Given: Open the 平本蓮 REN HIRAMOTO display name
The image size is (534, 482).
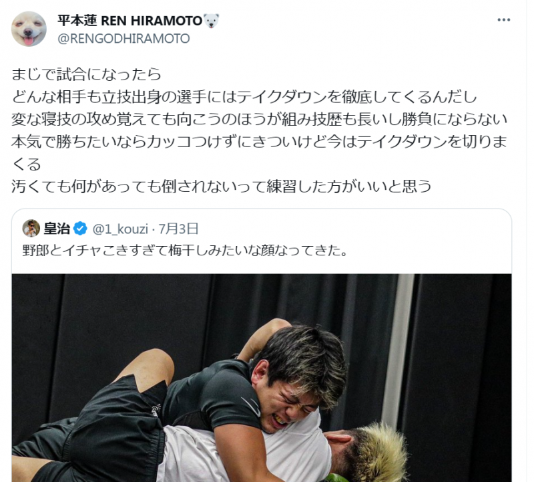Looking at the screenshot, I should click(129, 21).
